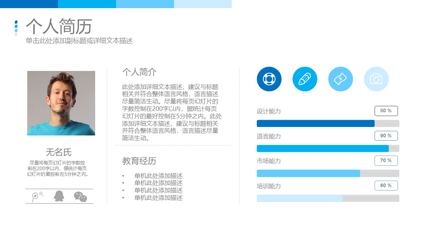
Task: Select the 个人简历 main title text
Action: click(x=59, y=26)
